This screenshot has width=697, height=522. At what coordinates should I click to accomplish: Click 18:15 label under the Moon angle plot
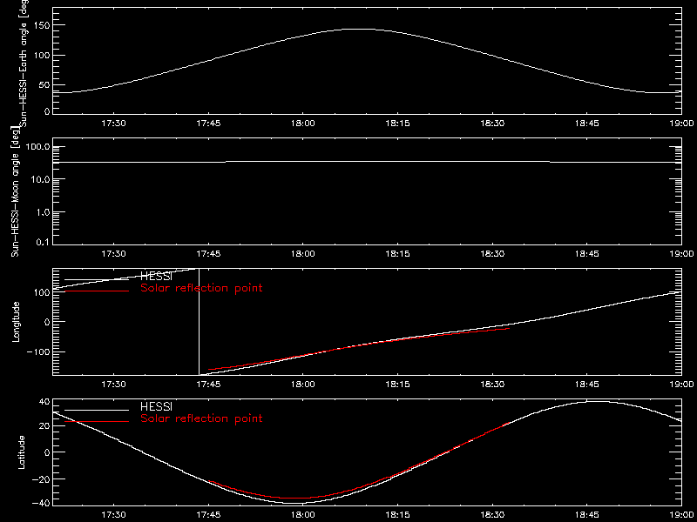pyautogui.click(x=398, y=254)
